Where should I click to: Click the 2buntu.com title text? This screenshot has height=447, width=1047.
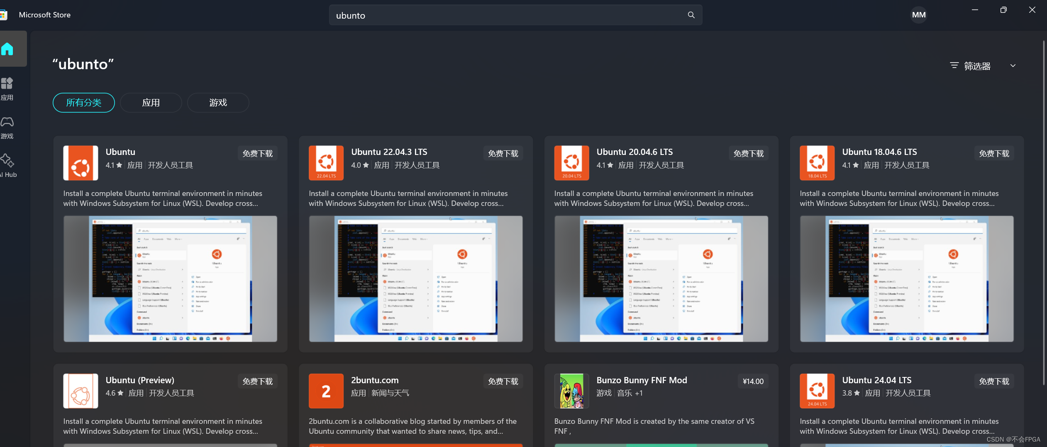375,380
